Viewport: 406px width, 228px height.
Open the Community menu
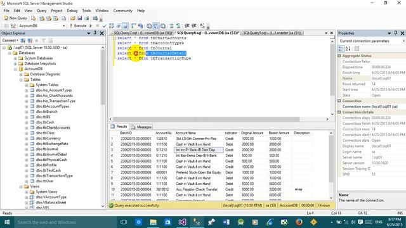coord(122,11)
